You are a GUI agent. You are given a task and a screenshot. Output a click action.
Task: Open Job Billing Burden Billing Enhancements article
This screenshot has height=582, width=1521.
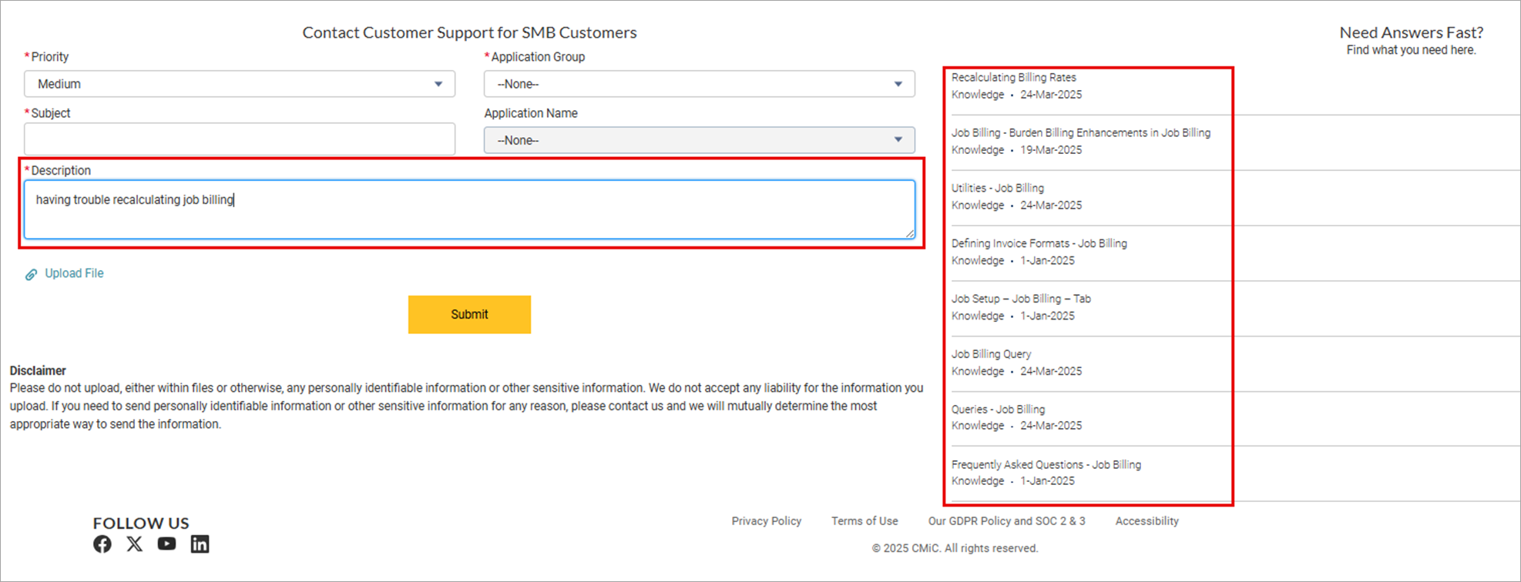point(1080,133)
